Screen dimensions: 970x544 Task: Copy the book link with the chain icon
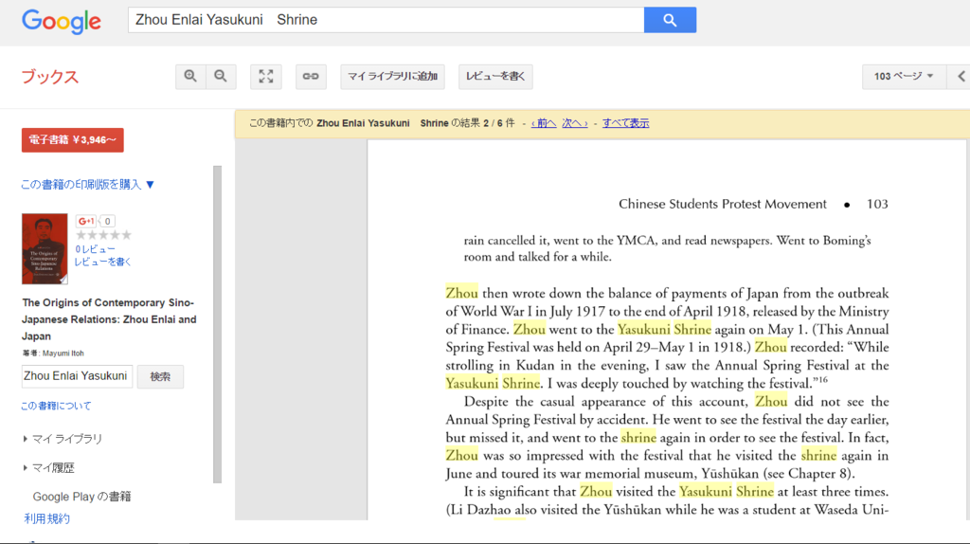point(311,76)
